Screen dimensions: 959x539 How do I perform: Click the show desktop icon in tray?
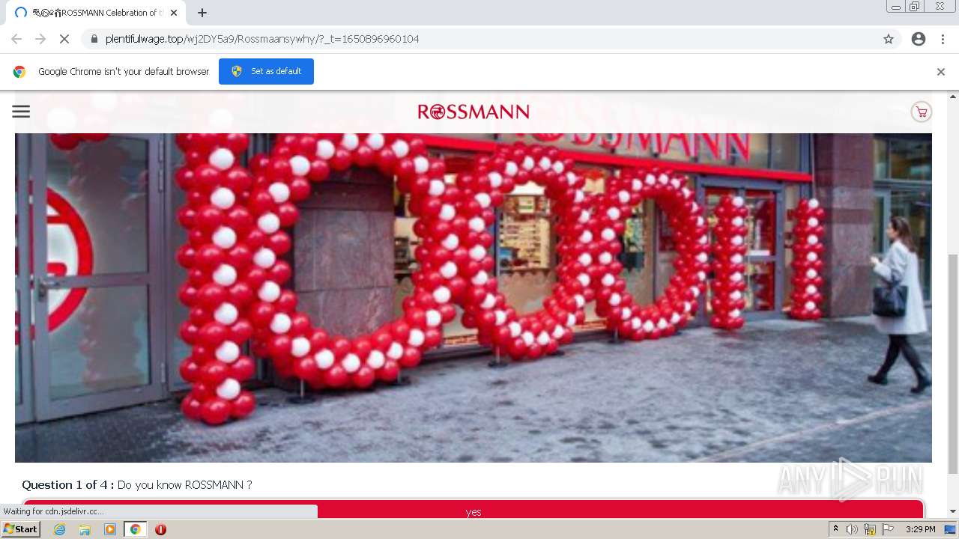(x=951, y=529)
